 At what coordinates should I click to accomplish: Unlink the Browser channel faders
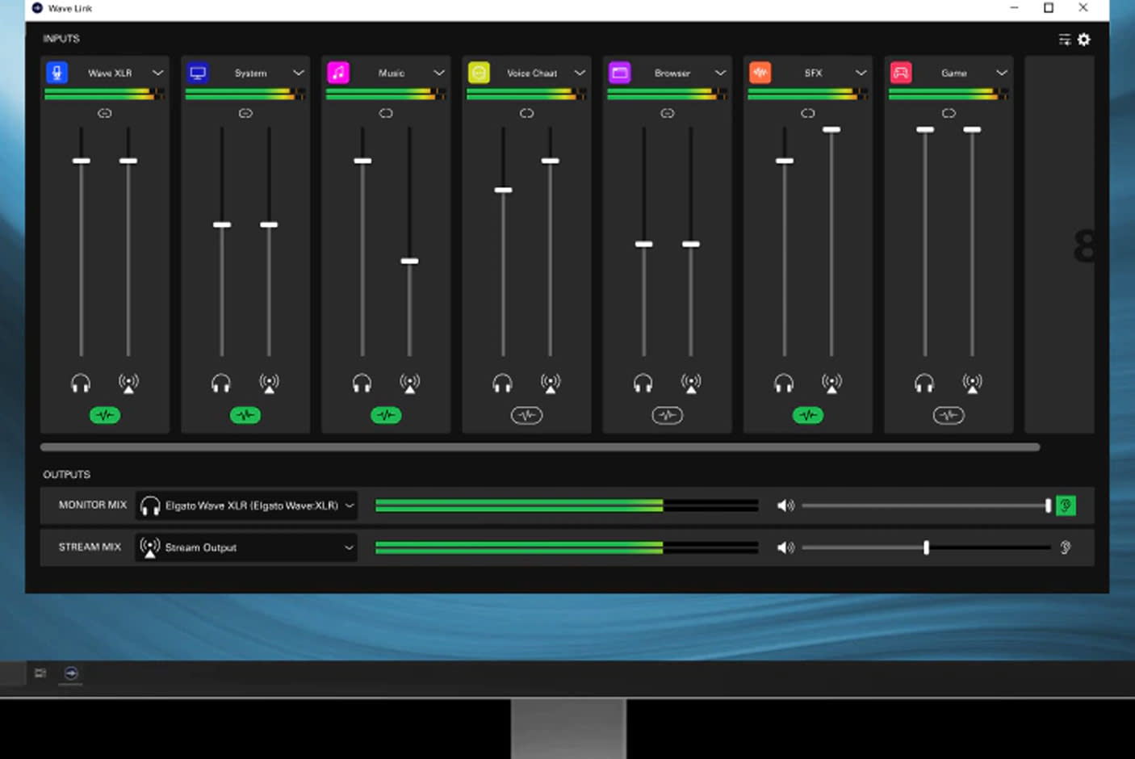(x=668, y=114)
